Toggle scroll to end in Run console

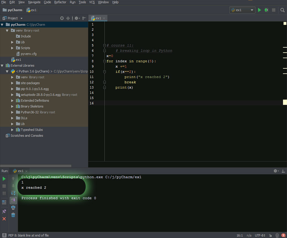(x=13, y=200)
